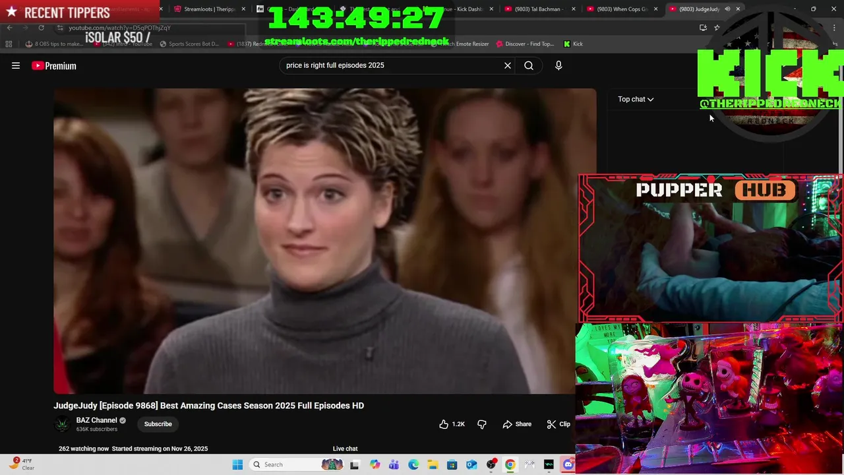The image size is (844, 475).
Task: Open Sports Scores Bot bookmark
Action: coord(189,44)
